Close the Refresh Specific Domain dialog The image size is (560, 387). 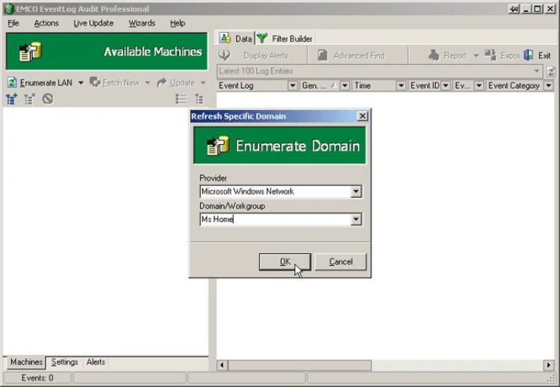click(362, 116)
